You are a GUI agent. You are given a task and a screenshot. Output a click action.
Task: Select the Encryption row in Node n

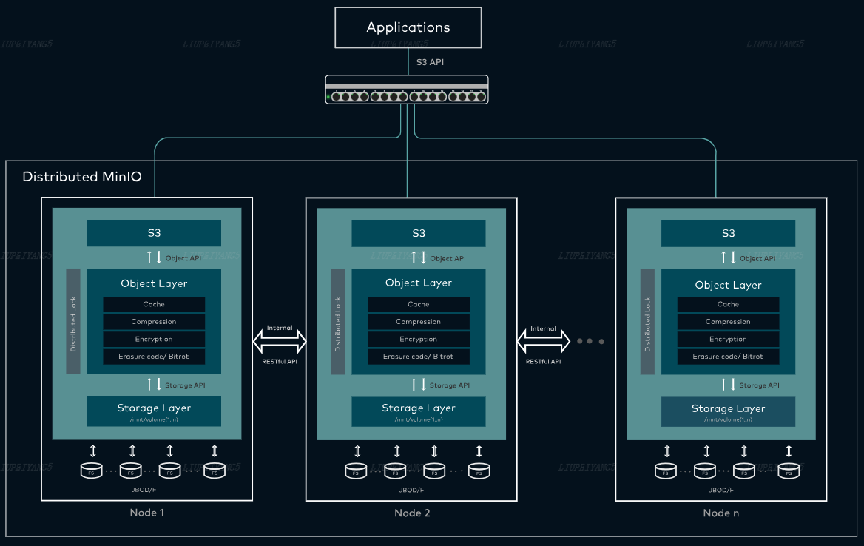(x=728, y=340)
